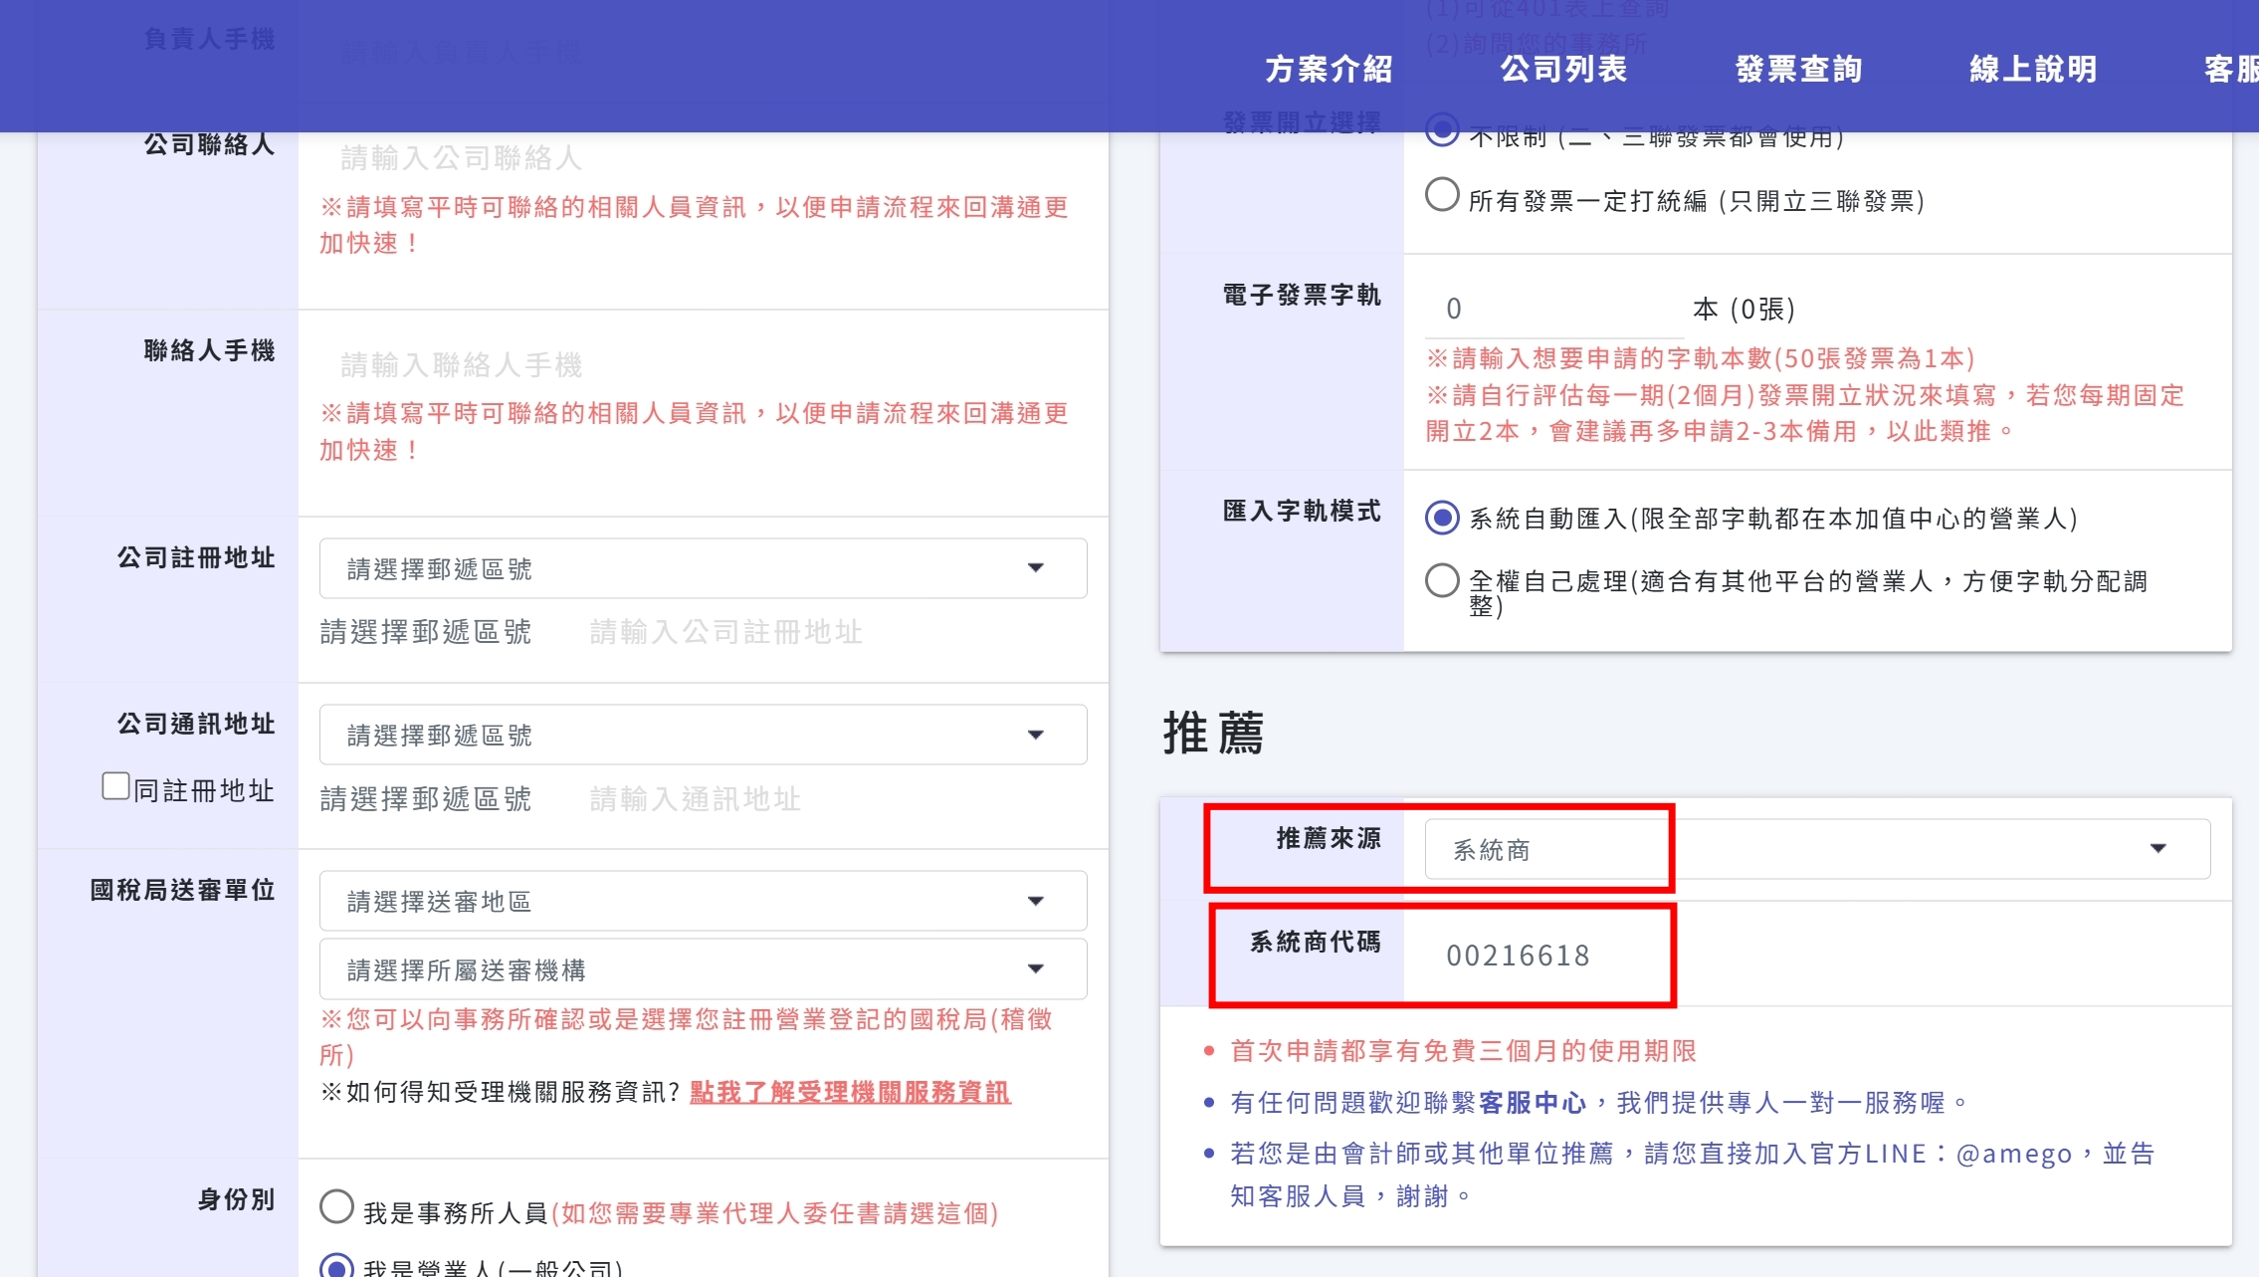Screen dimensions: 2259x1277
Task: Open 方案介紹 in the top navigation
Action: (1329, 69)
